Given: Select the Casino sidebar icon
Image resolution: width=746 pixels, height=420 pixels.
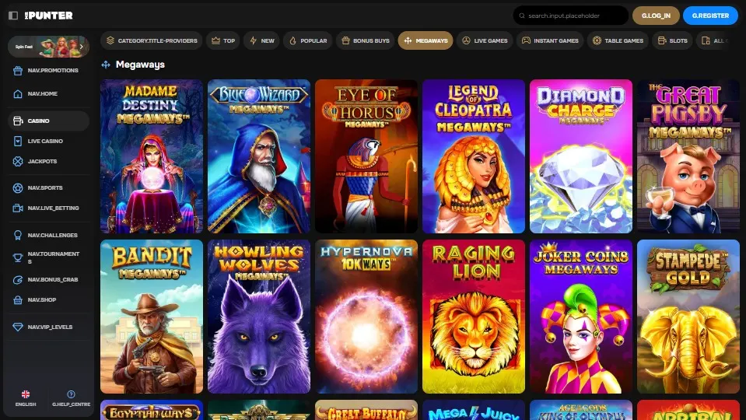Looking at the screenshot, I should coord(18,121).
